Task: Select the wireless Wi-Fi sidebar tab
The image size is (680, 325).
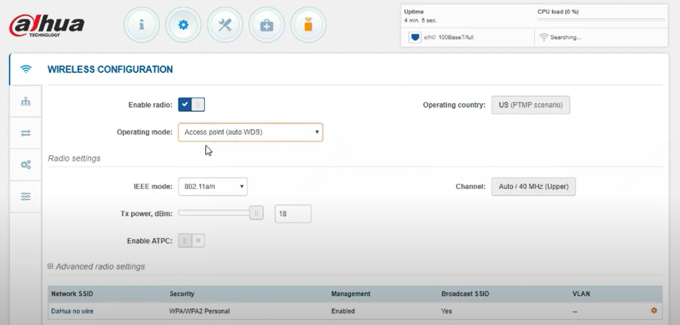Action: (x=26, y=69)
